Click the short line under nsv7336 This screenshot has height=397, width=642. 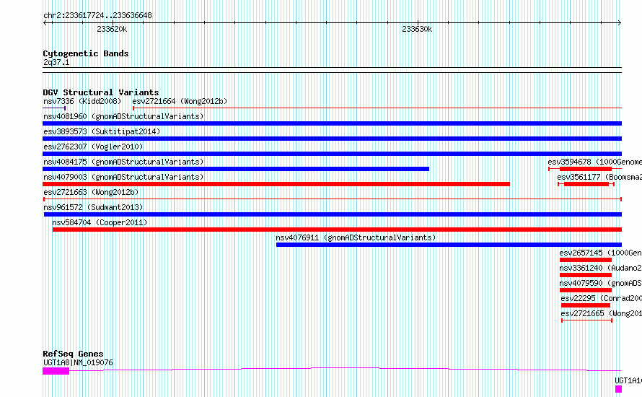pos(54,108)
